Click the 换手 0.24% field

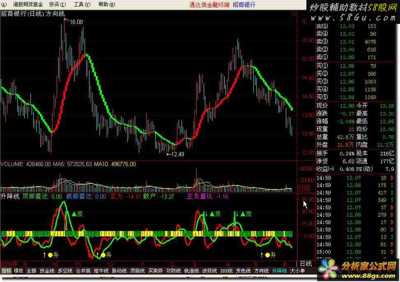pos(336,153)
